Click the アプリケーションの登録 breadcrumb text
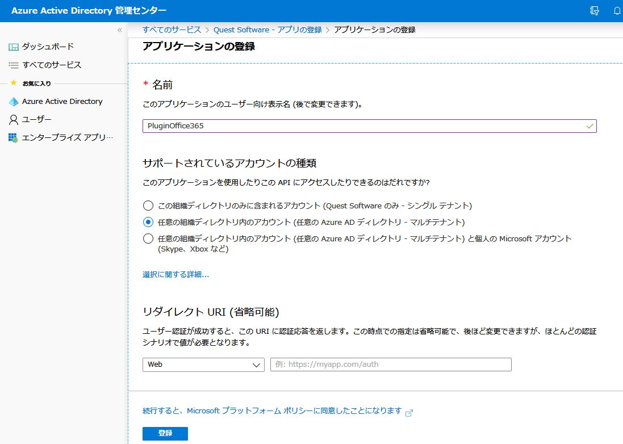This screenshot has height=444, width=623. tap(375, 30)
